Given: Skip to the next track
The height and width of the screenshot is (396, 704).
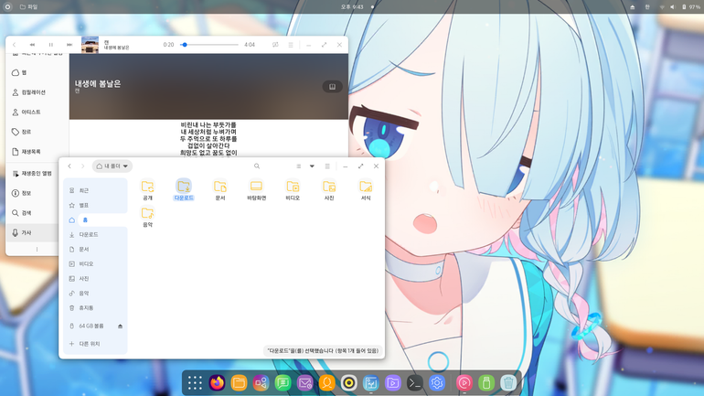Looking at the screenshot, I should click(69, 45).
